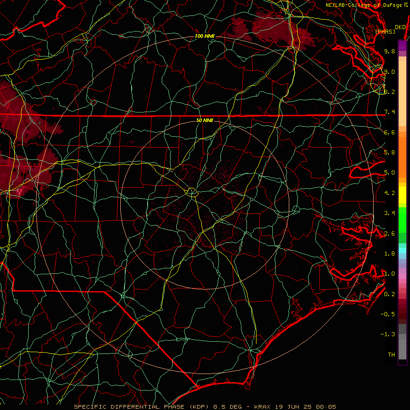Click the 19 JUN 25 date text

click(x=294, y=407)
